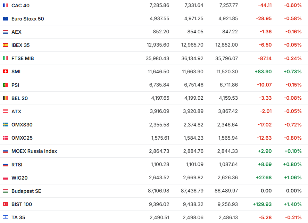Click the Portugal flag beside PSI
This screenshot has height=223, width=308.
click(6, 85)
